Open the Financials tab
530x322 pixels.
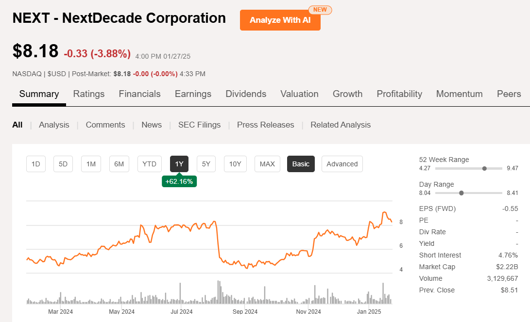click(x=139, y=94)
